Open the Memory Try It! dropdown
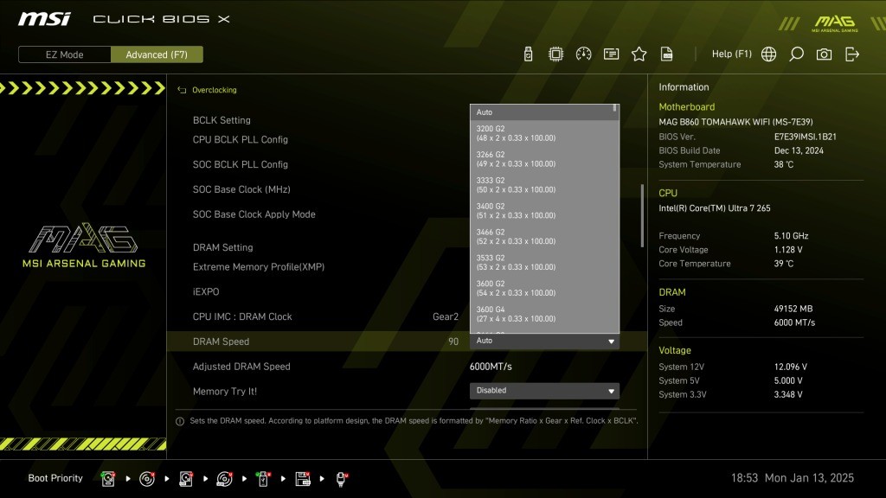This screenshot has width=886, height=498. [544, 391]
